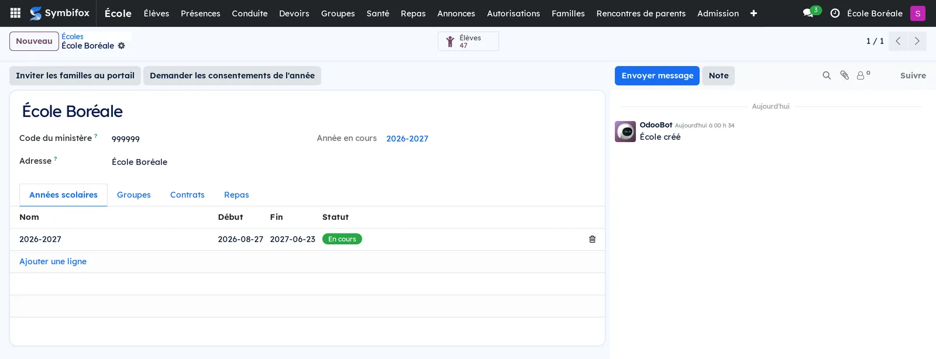This screenshot has width=936, height=359.
Task: Open the Écoles breadcrumb link
Action: pos(73,36)
